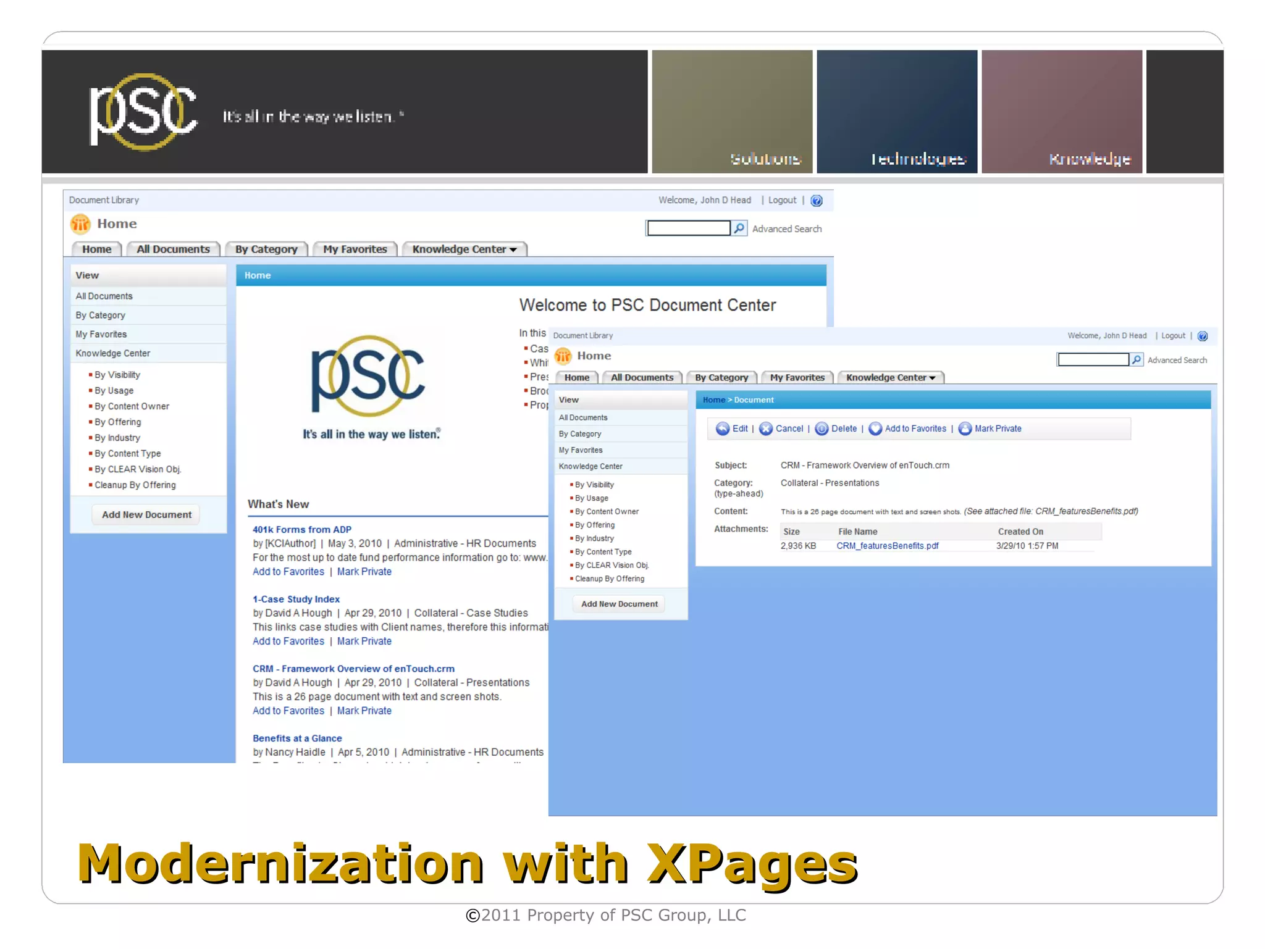This screenshot has height=949, width=1265.
Task: Click Home breadcrumb in front document header
Action: coord(713,400)
